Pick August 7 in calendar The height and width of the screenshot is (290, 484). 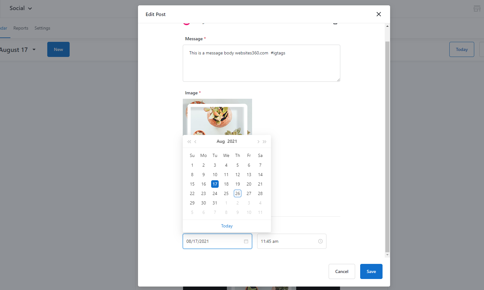(260, 165)
